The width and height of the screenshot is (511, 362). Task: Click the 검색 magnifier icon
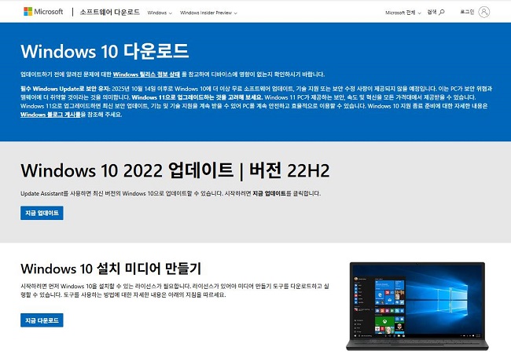(442, 12)
